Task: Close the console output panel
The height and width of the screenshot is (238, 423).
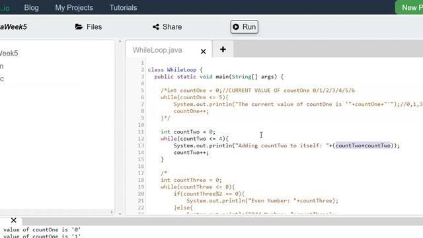Action: pos(13,220)
